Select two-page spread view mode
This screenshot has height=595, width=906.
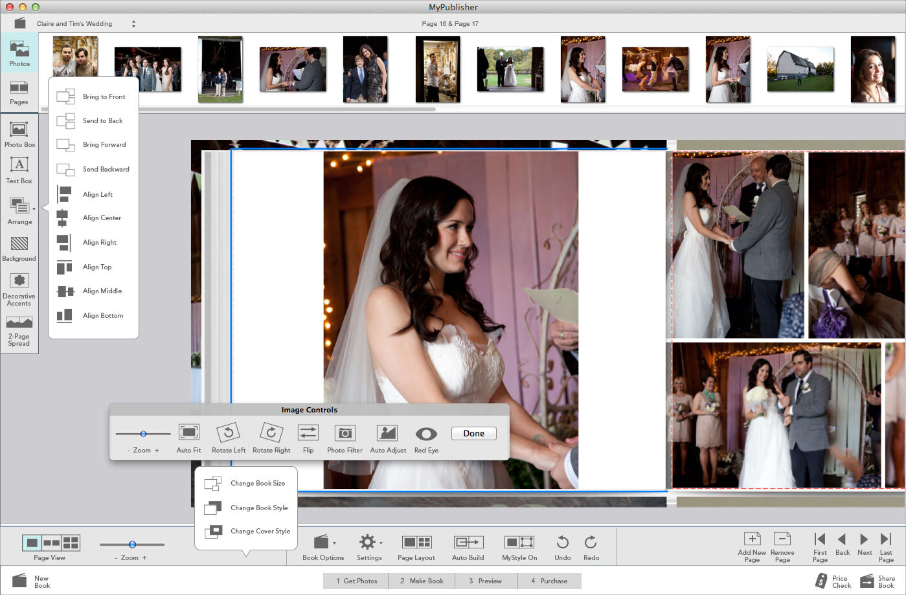[51, 543]
